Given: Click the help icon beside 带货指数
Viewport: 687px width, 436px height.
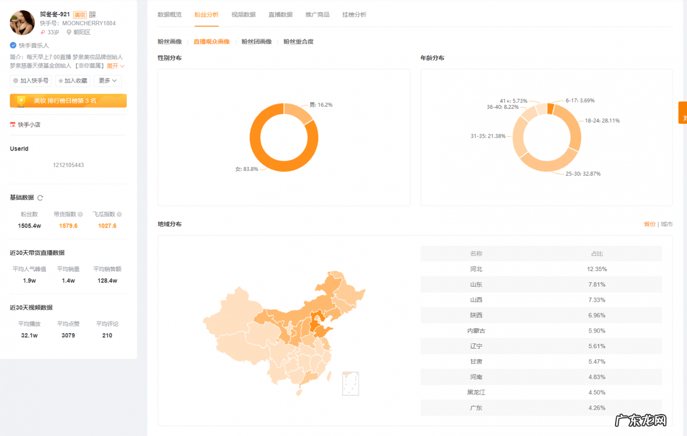Looking at the screenshot, I should pos(81,214).
